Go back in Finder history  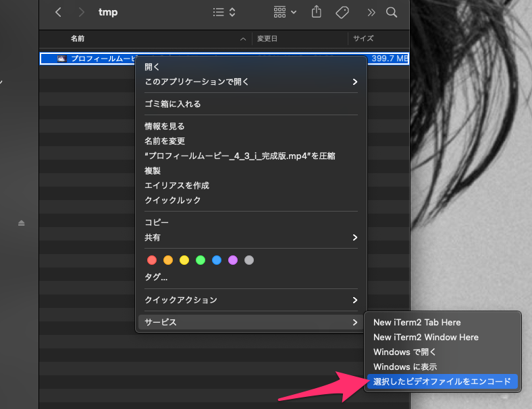click(x=58, y=13)
